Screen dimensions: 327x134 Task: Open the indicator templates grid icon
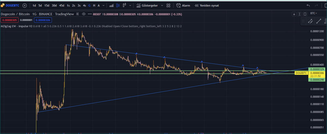pos(168,5)
